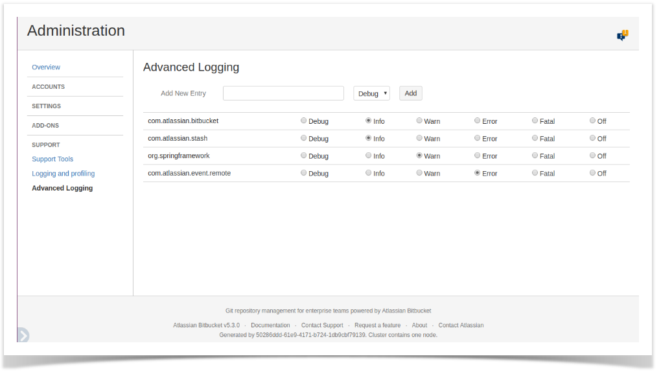
Task: Open Support Tools page
Action: [x=52, y=159]
